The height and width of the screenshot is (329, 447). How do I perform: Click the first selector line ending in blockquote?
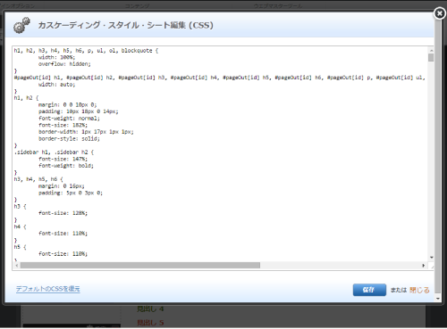tap(86, 51)
